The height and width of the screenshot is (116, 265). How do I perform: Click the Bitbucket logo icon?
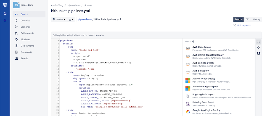tap(5, 5)
